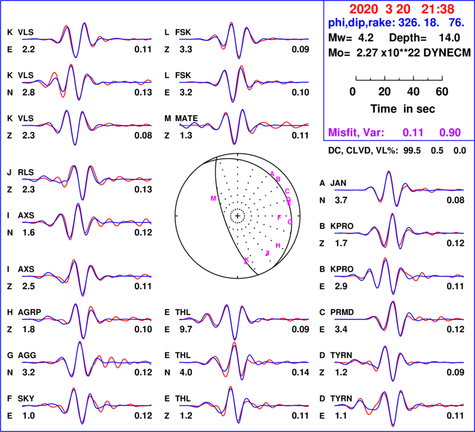
Task: Click the 0.14 misfit for THL N
Action: pos(300,372)
